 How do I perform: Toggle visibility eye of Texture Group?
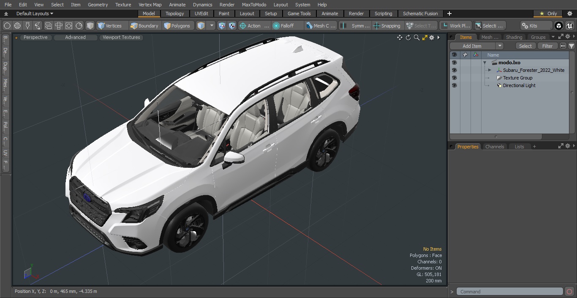[x=454, y=78]
